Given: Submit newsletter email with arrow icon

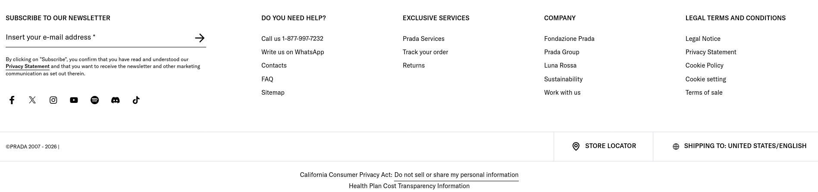Looking at the screenshot, I should 199,38.
